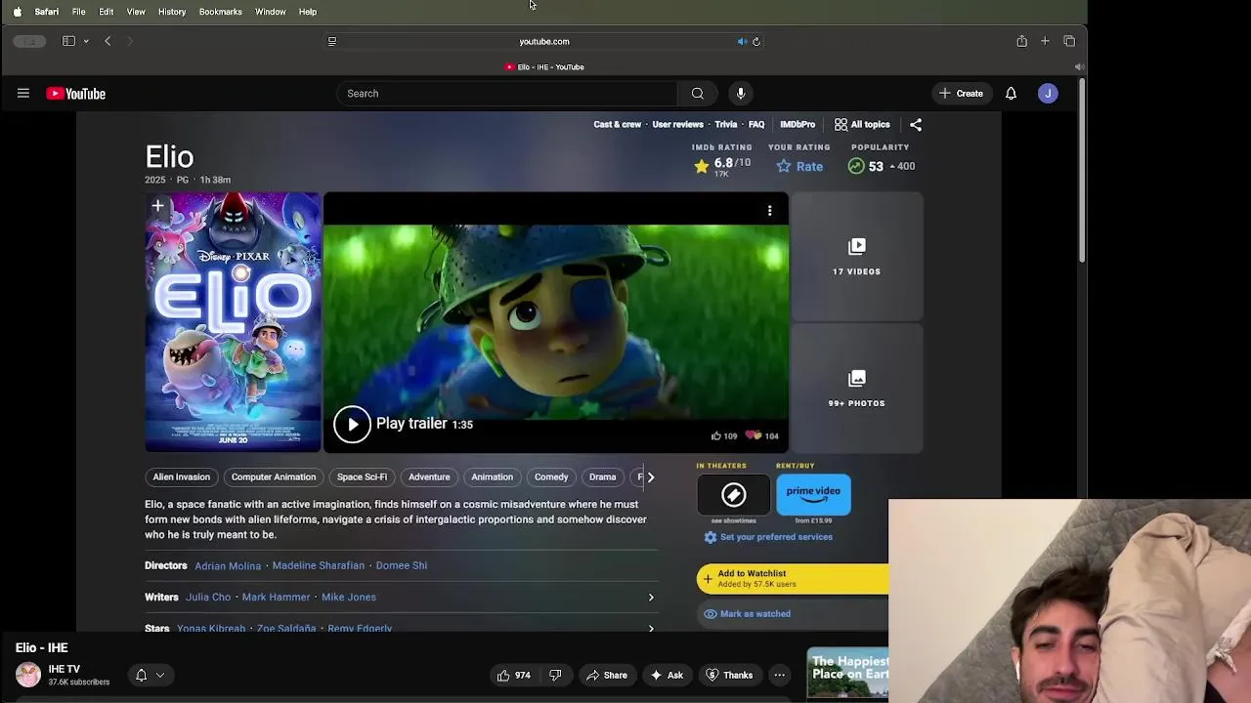Open the YouTube hamburger guide menu
This screenshot has height=703, width=1251.
coord(23,94)
